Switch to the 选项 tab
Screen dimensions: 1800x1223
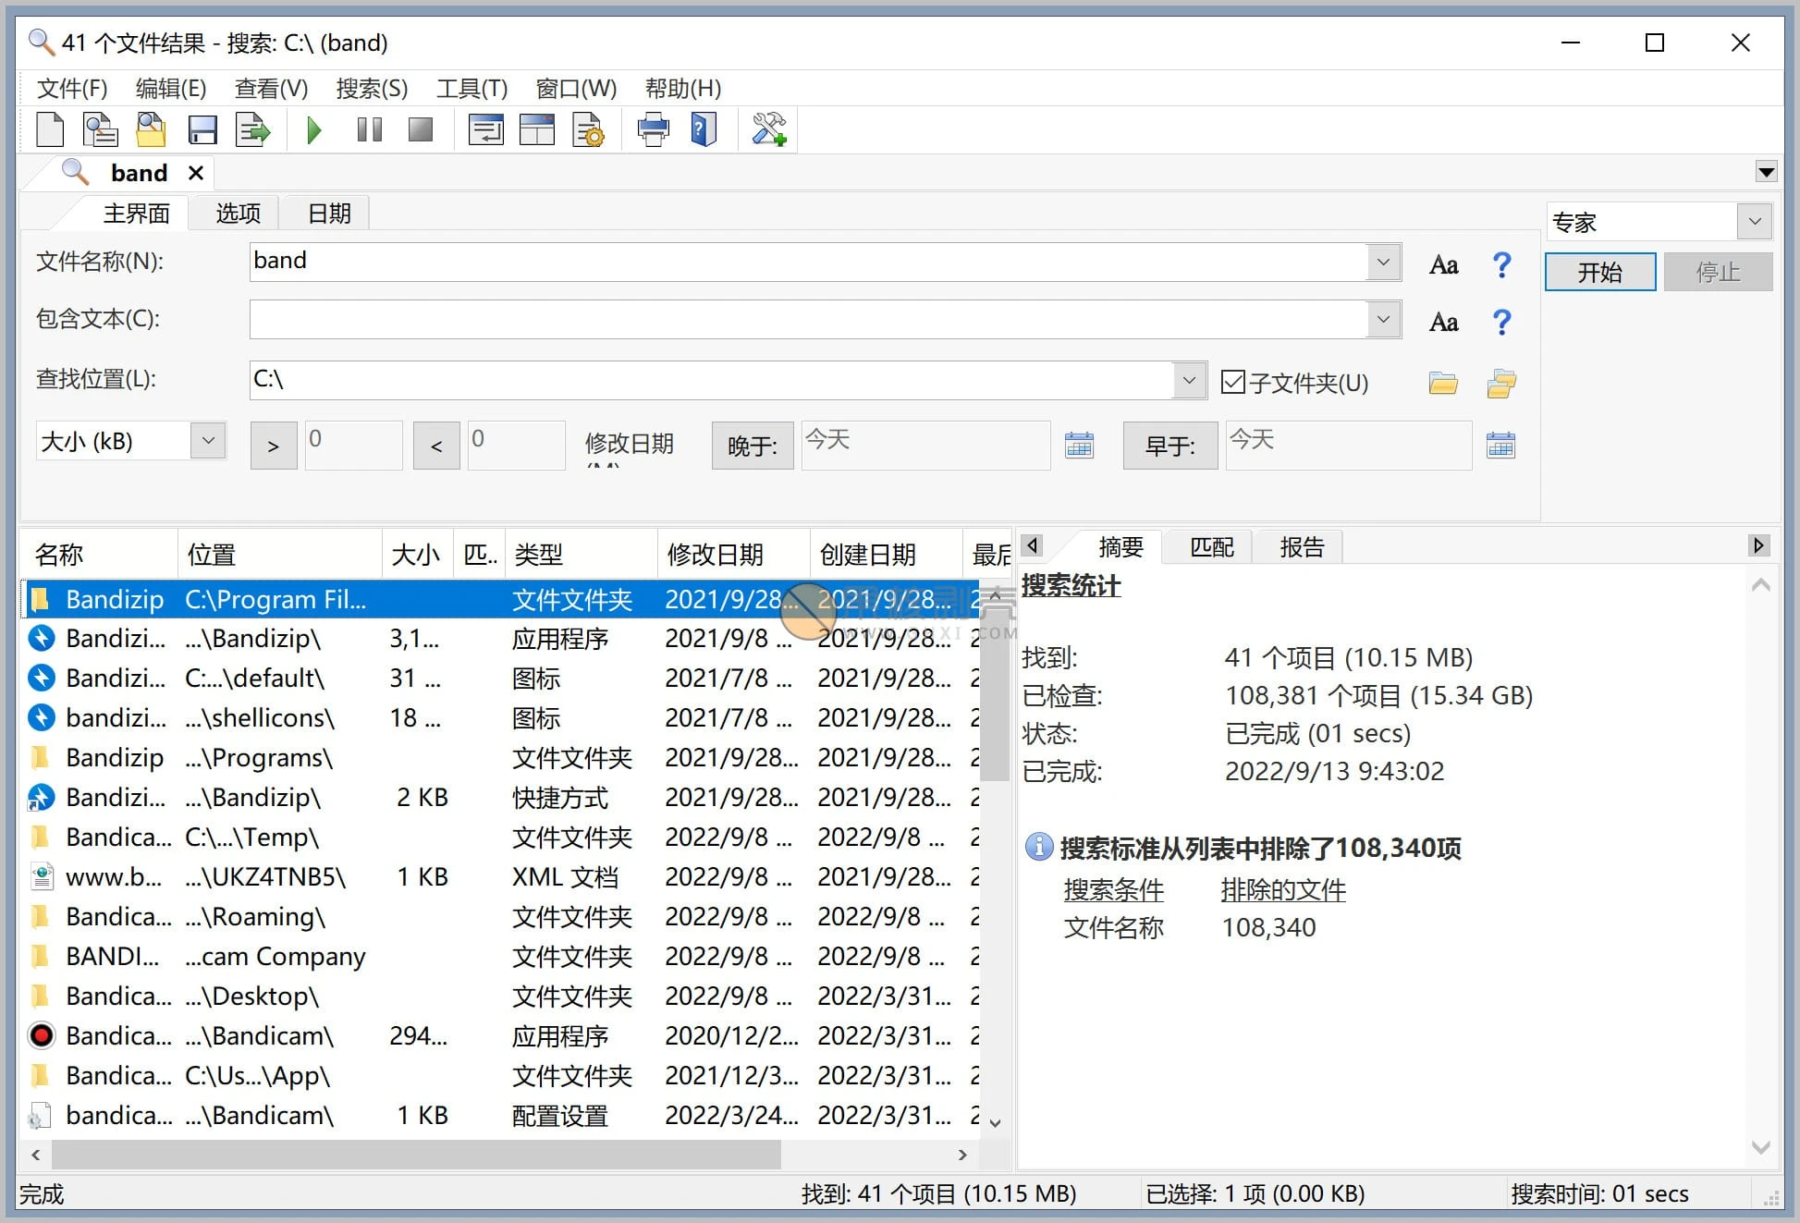(238, 214)
